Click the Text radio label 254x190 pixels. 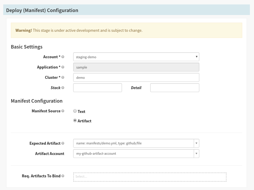(x=81, y=111)
